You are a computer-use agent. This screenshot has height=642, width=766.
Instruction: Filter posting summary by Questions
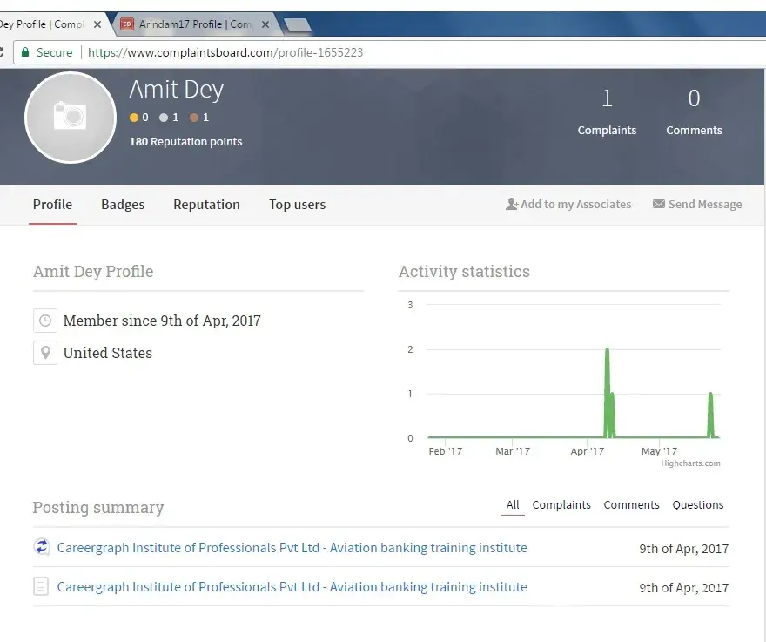pyautogui.click(x=697, y=505)
